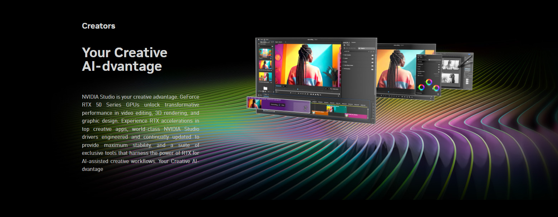Click the upper black-and-white storyboard sketch image

450,64
